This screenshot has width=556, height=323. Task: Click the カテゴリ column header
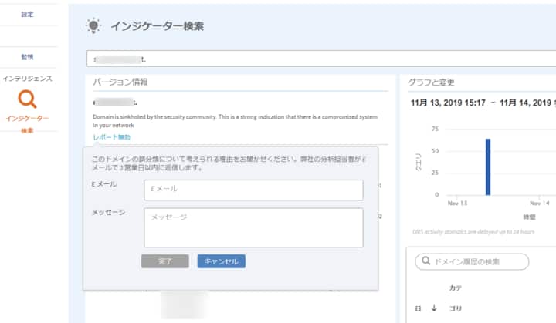coord(456,298)
